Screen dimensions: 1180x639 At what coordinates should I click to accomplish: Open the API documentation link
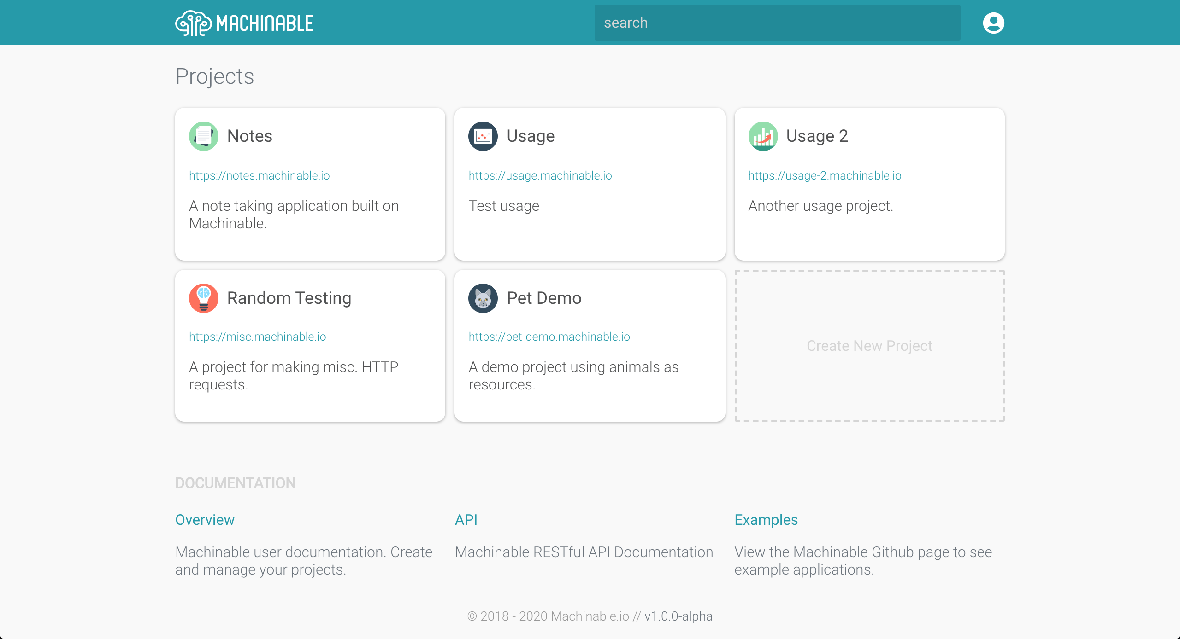tap(466, 520)
